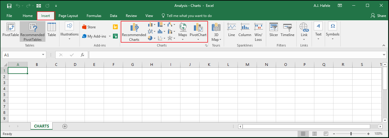Click the Bing Maps add-in icon
Viewport: 389px width, 138px height.
coord(115,27)
